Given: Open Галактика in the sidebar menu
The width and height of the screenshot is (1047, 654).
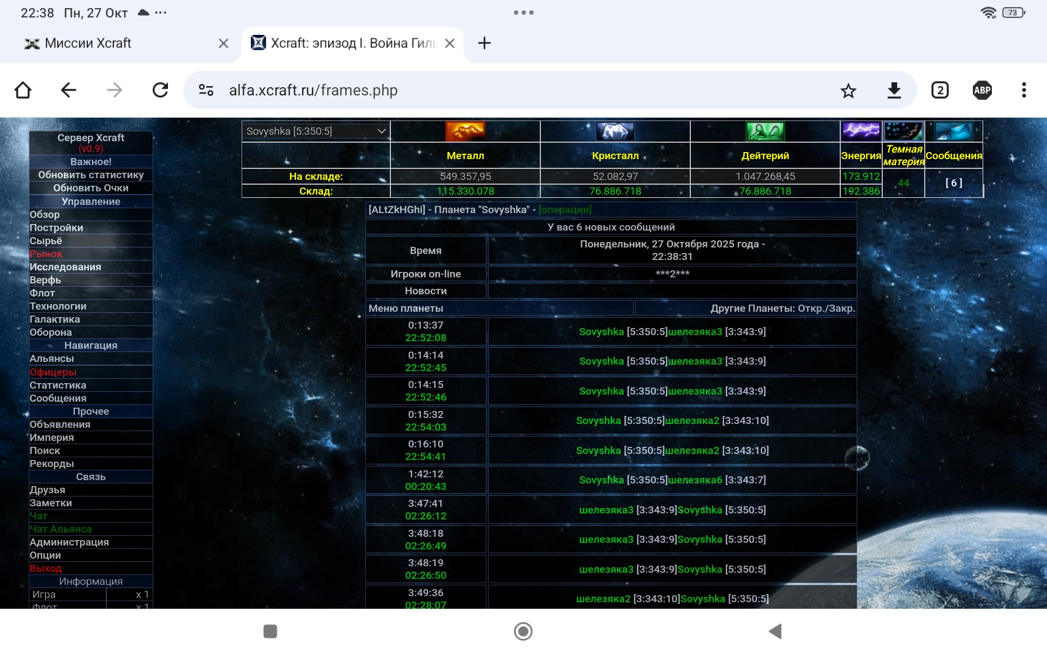Looking at the screenshot, I should 55,319.
